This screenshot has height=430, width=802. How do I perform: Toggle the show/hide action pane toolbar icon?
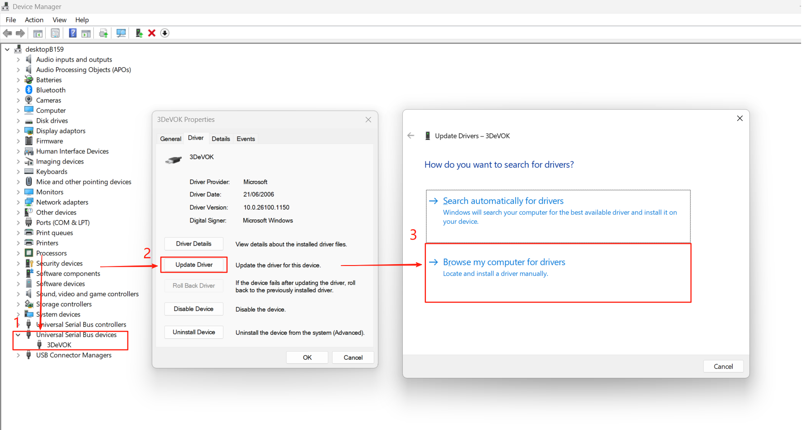pyautogui.click(x=86, y=33)
